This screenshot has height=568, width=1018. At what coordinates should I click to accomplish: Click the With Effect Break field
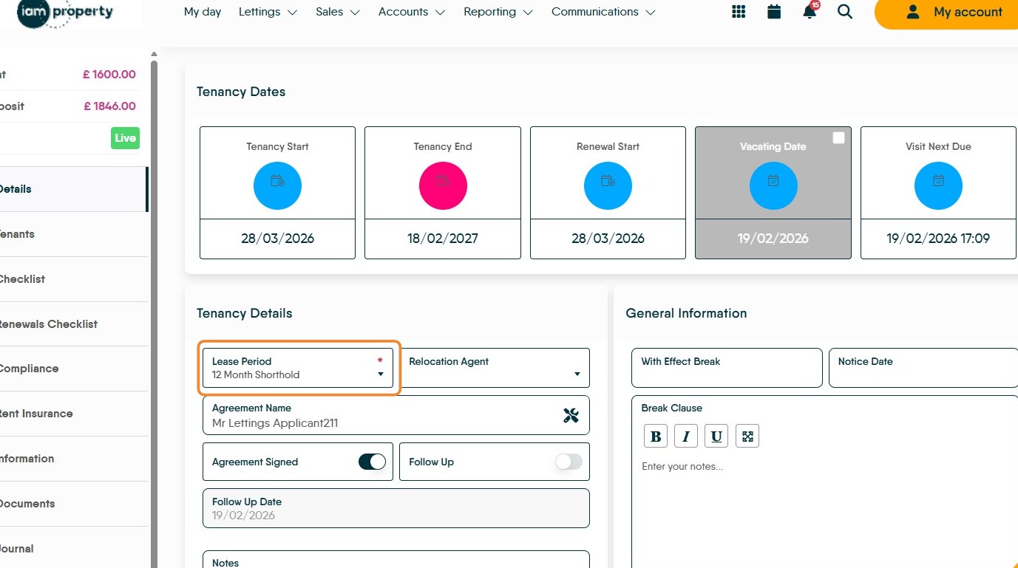click(x=727, y=368)
